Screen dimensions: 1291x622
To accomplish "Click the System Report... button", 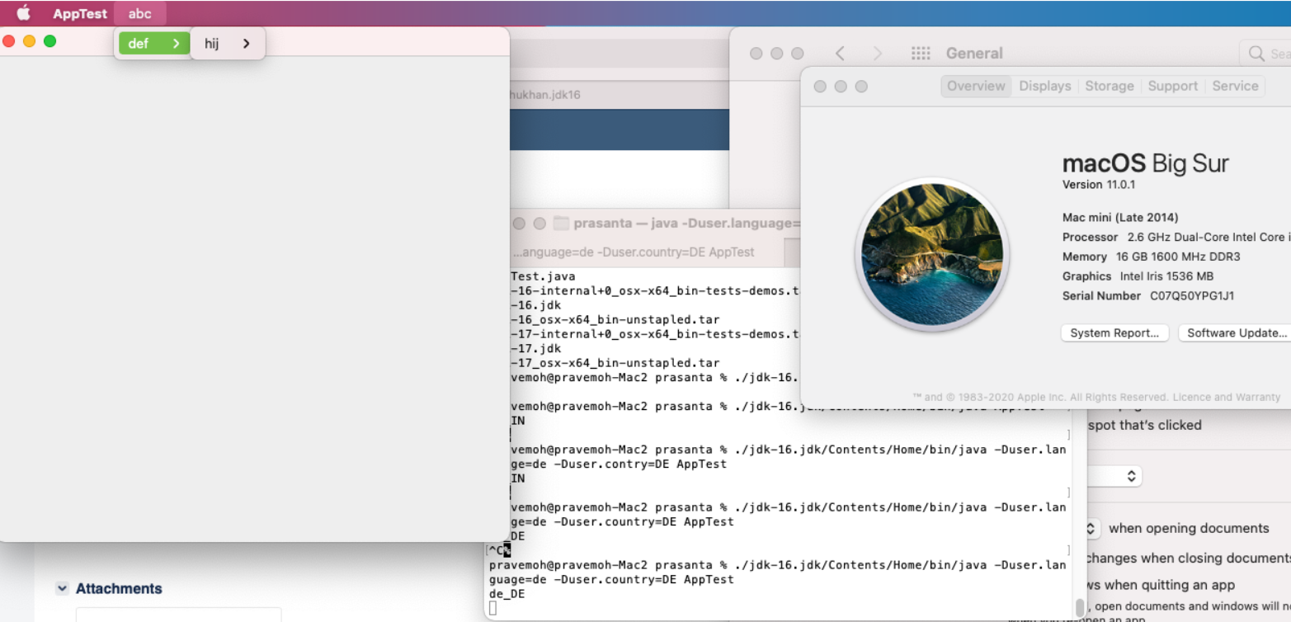I will pos(1114,333).
